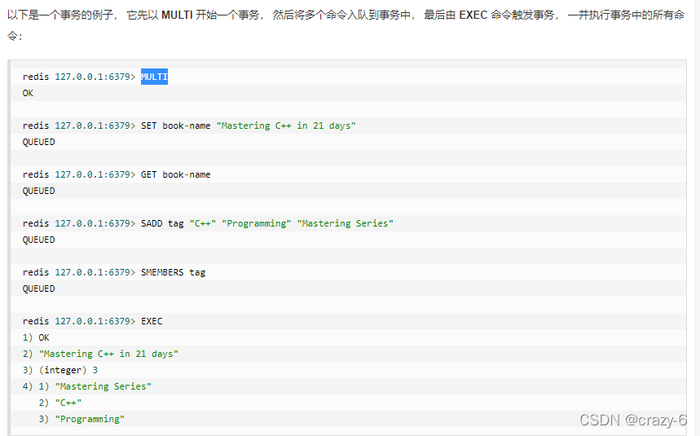Click the QUEUED response under SMEMBERS tag
The height and width of the screenshot is (436, 700).
[x=38, y=288]
